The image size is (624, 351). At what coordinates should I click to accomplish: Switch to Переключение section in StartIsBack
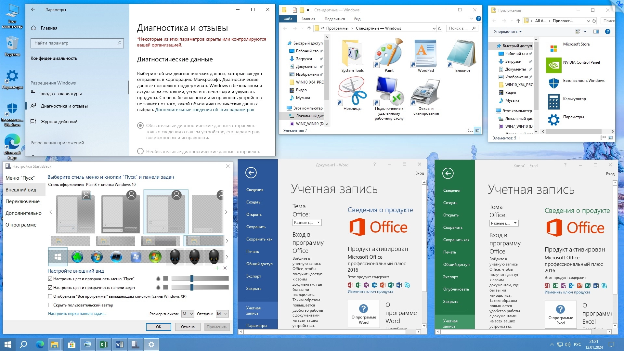23,201
